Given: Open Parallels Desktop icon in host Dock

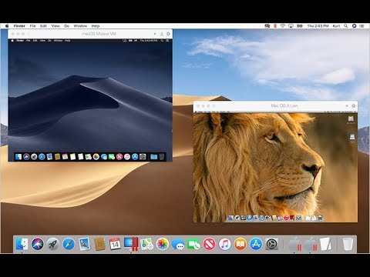Looking at the screenshot, I should click(x=131, y=244).
